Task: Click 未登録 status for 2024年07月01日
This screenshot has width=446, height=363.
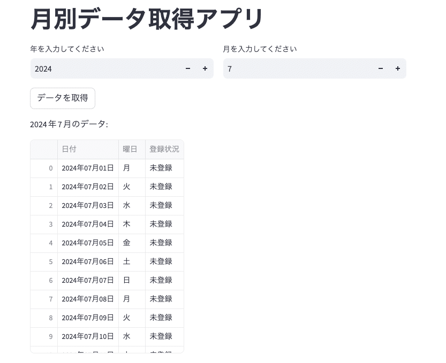Action: click(x=164, y=168)
